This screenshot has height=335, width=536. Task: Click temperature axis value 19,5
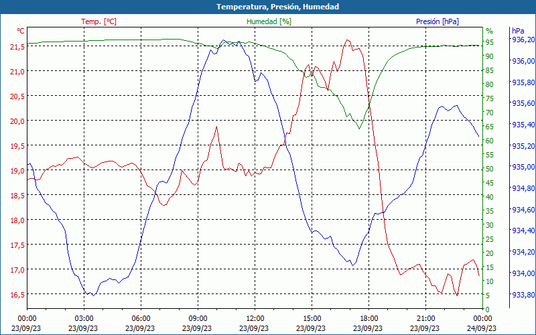point(17,146)
